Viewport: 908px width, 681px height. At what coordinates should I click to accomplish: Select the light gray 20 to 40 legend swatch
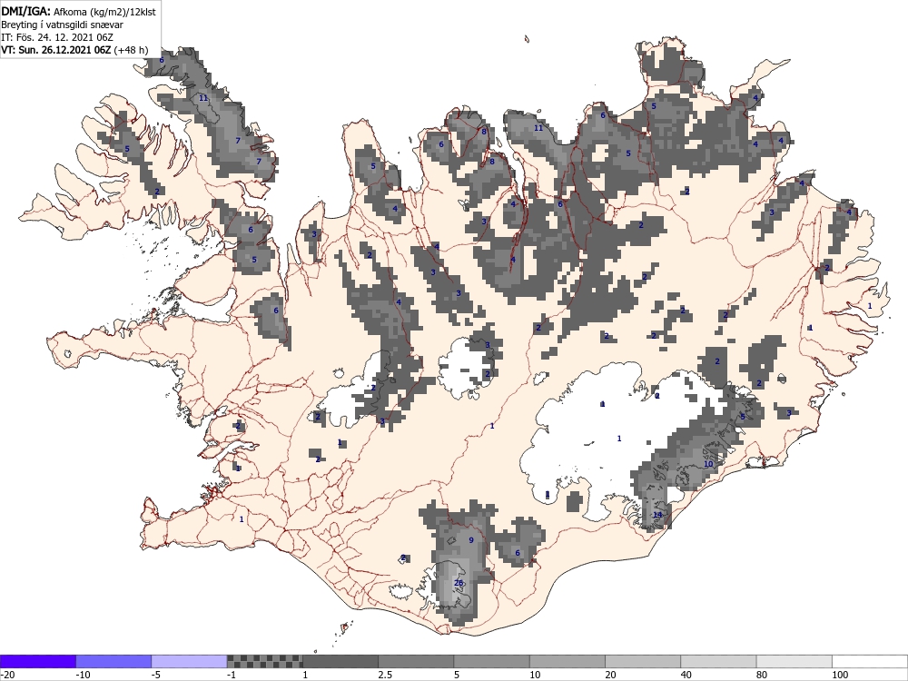point(643,661)
